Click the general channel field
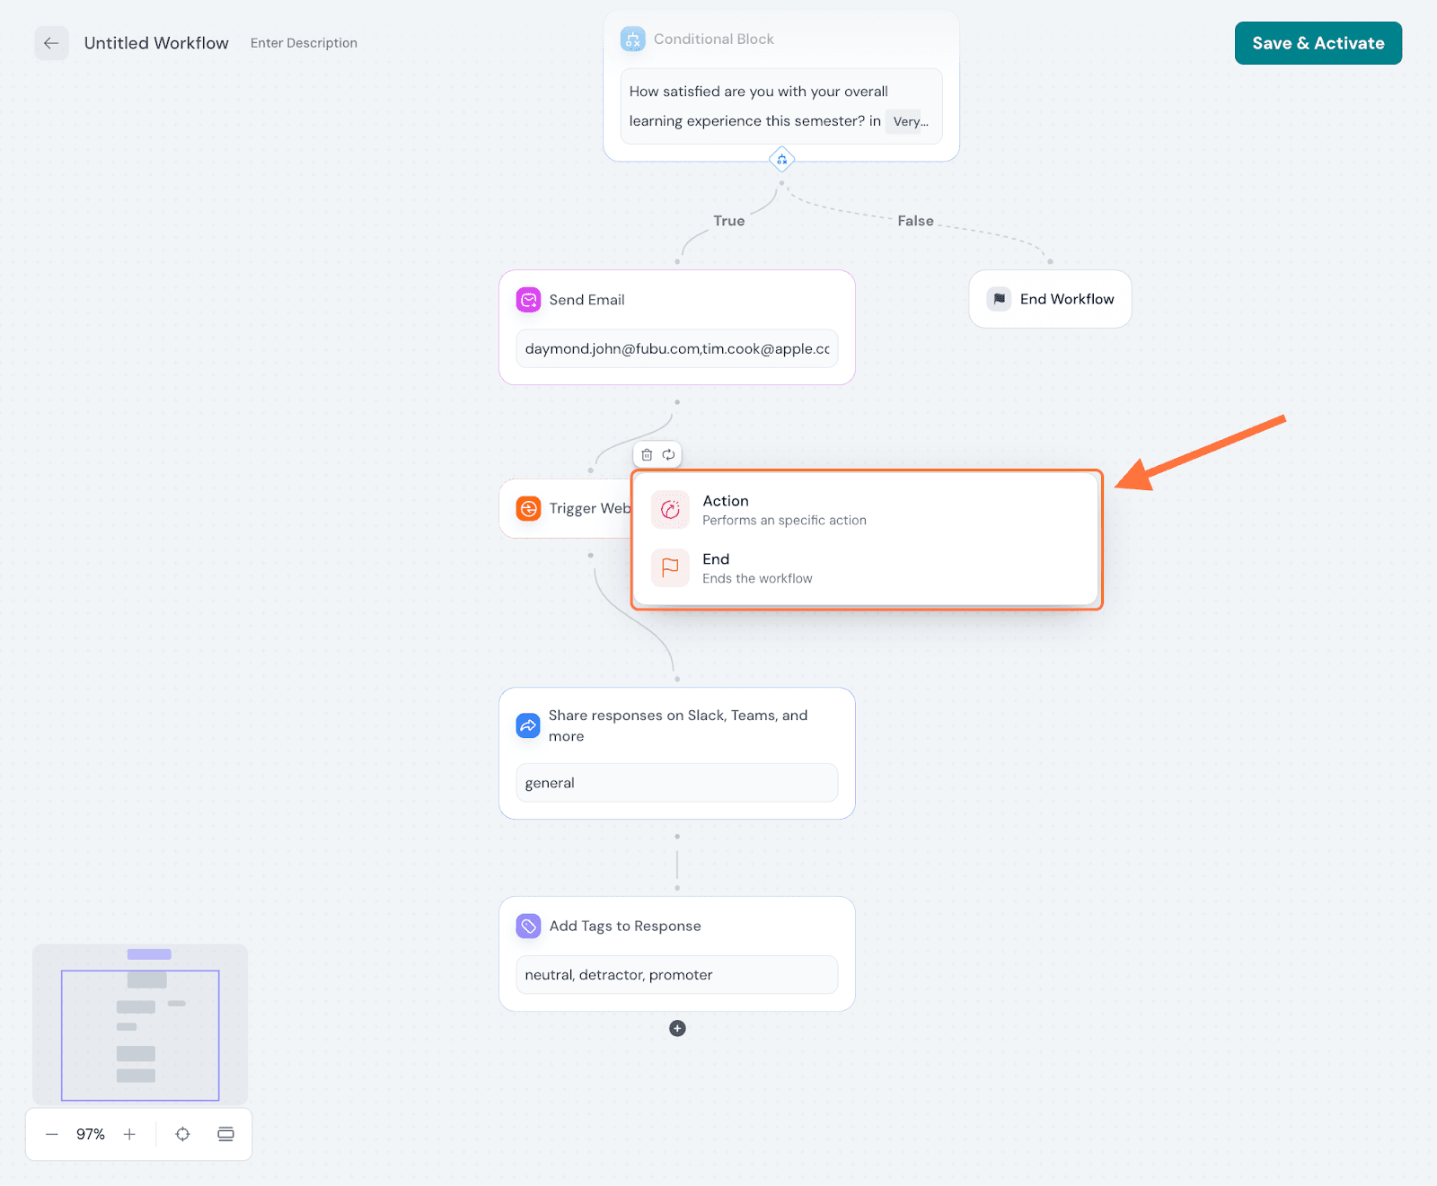This screenshot has width=1437, height=1186. (x=676, y=783)
